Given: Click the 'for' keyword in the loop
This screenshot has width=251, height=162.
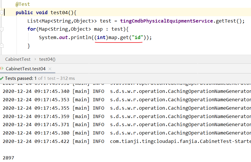Looking at the screenshot, I should tap(32, 29).
